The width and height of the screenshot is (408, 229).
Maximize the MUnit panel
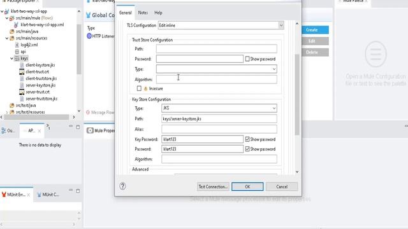pos(78,191)
